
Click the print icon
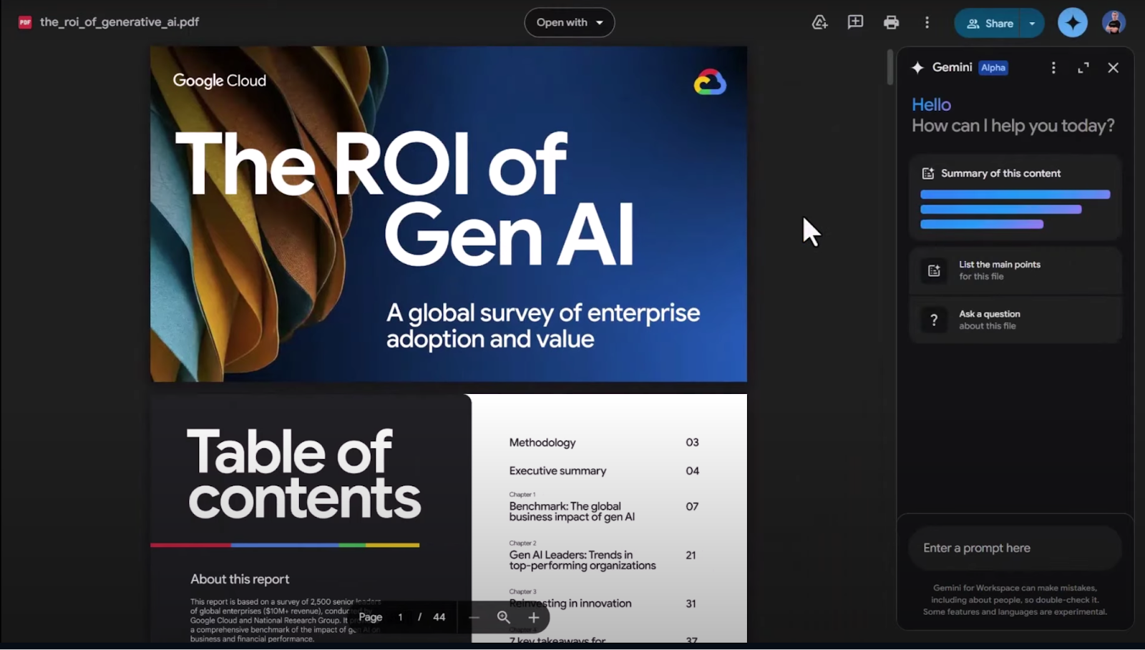pos(891,22)
